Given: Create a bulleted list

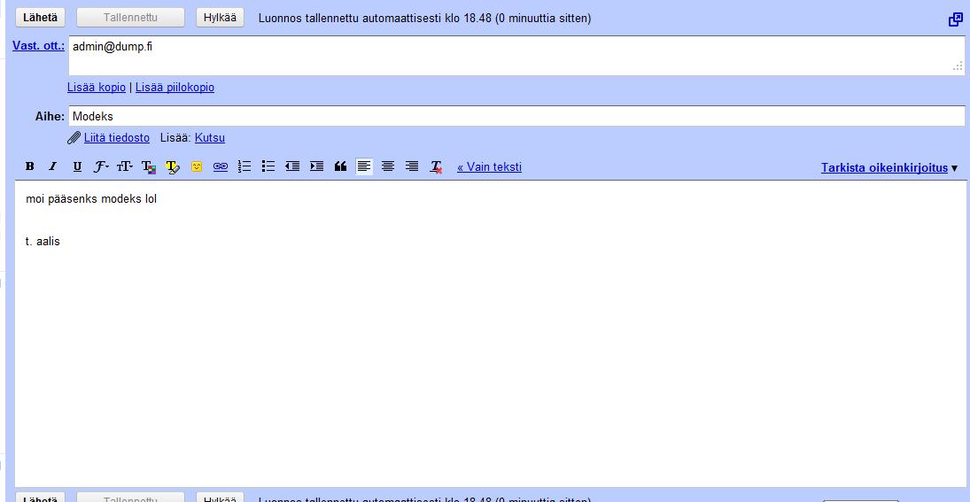Looking at the screenshot, I should [x=268, y=166].
